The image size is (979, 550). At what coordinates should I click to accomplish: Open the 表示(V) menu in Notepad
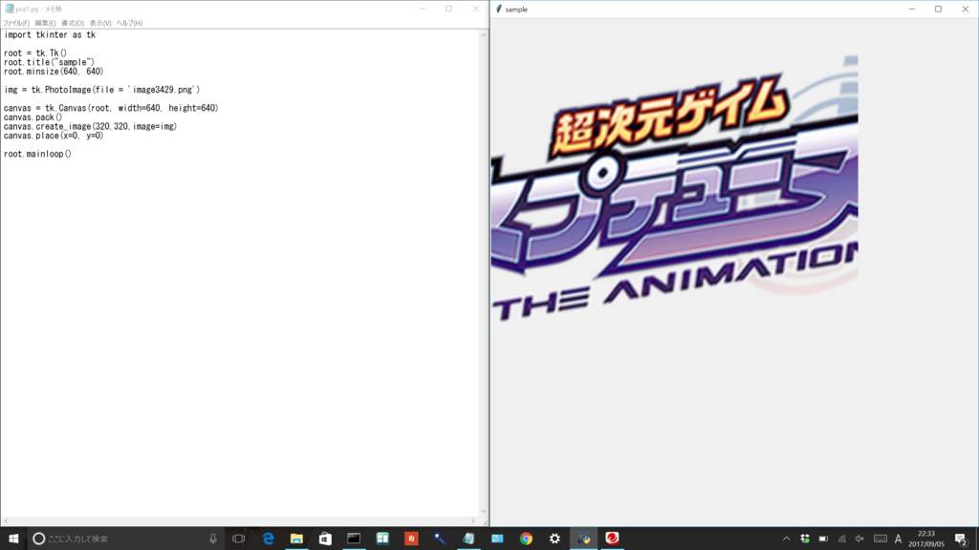tap(99, 23)
